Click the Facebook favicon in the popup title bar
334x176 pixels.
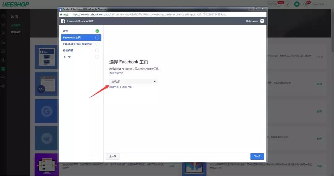[x=60, y=9]
